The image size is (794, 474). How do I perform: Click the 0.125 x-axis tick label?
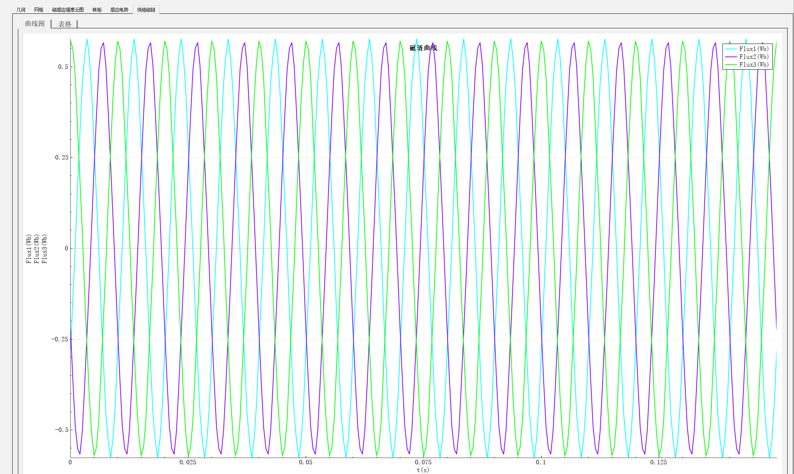point(658,462)
